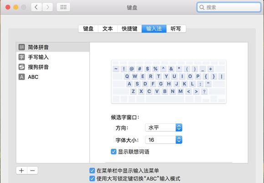
Task: Go forward with the right arrow
Action: 47,7
